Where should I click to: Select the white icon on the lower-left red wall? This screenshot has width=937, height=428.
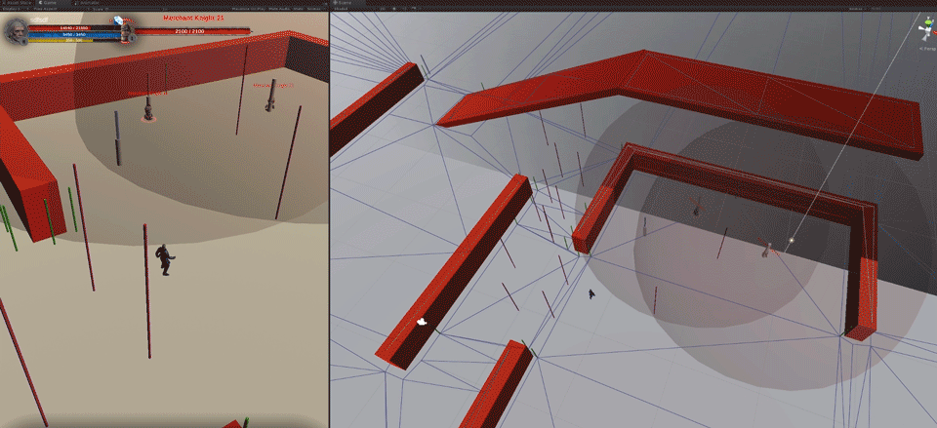422,322
